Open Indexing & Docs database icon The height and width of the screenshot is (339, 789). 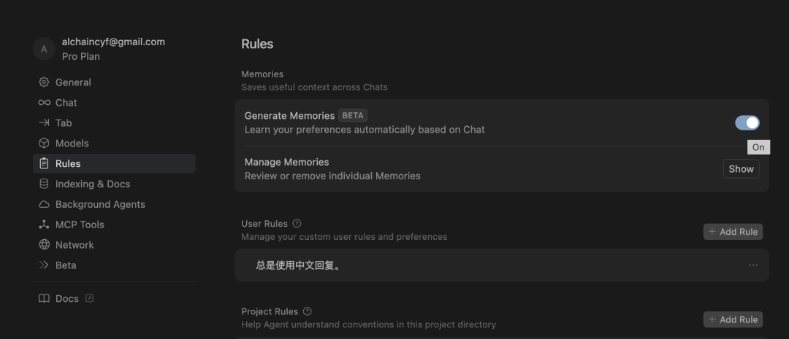click(45, 184)
